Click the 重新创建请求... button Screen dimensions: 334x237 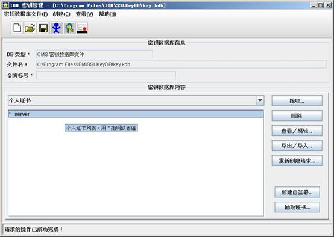tap(297, 161)
